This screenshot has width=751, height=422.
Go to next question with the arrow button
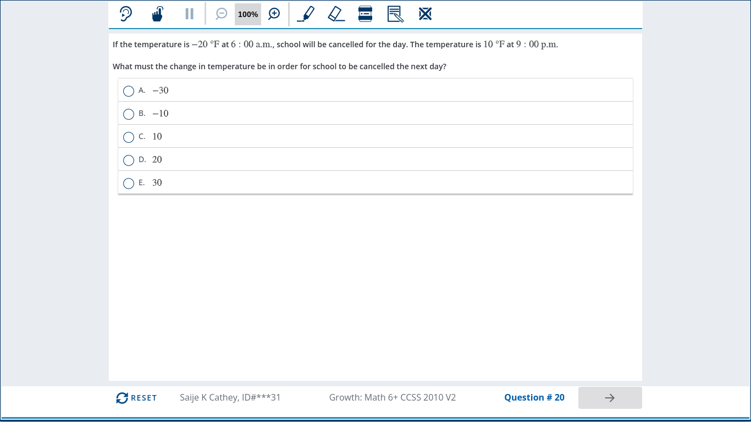tap(610, 398)
